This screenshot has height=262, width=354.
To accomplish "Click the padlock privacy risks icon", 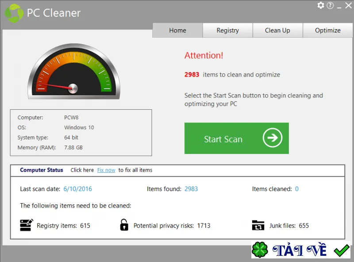I will click(x=124, y=225).
